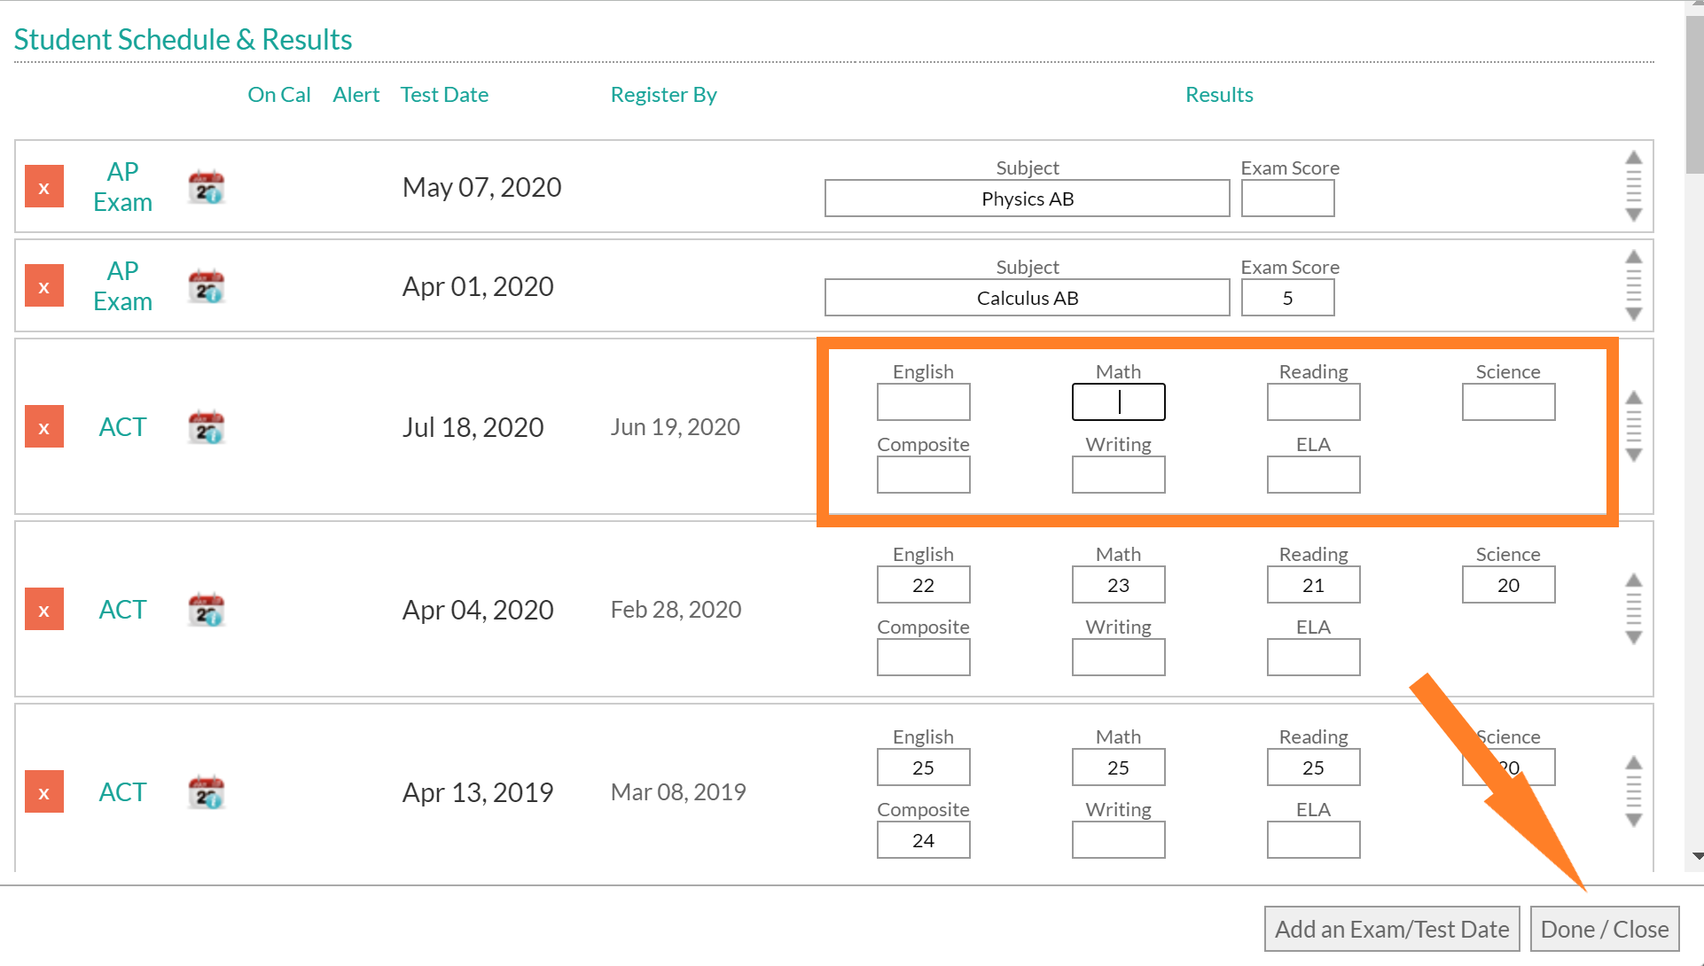The width and height of the screenshot is (1704, 966).
Task: Grab the drag handle of Jul 18, 2020 row
Action: click(x=1634, y=426)
